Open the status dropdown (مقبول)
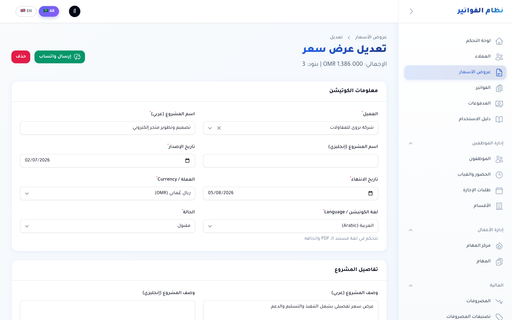The height and width of the screenshot is (320, 512). [107, 226]
